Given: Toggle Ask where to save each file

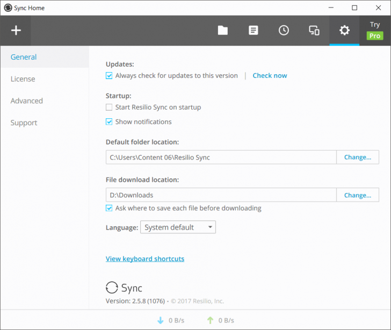Looking at the screenshot, I should pos(109,208).
